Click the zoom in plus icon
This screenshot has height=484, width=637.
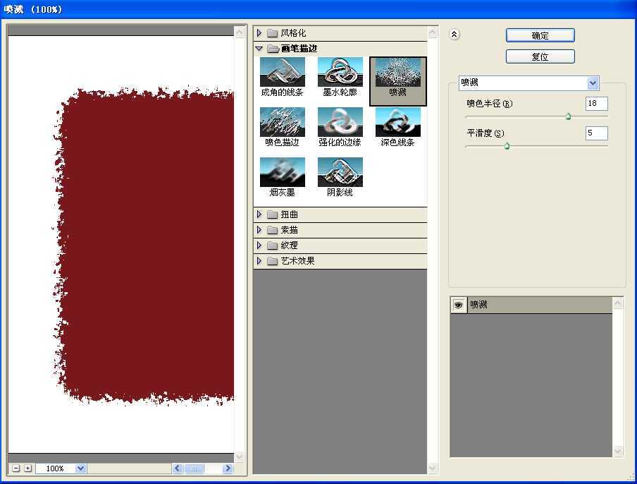[27, 468]
